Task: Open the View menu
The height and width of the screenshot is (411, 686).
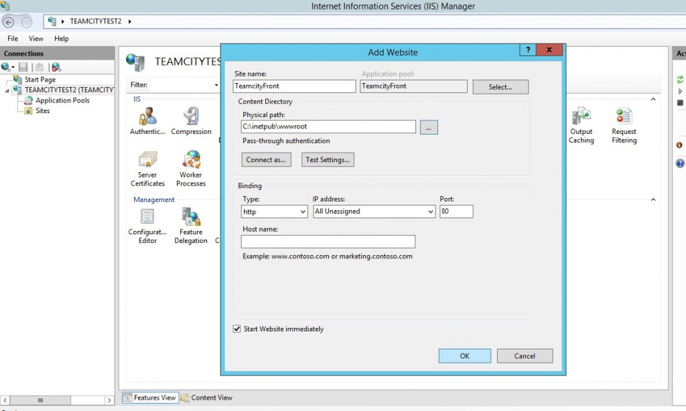Action: tap(36, 38)
